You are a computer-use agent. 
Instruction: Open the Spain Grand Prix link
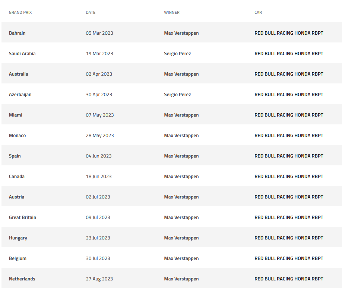click(15, 156)
